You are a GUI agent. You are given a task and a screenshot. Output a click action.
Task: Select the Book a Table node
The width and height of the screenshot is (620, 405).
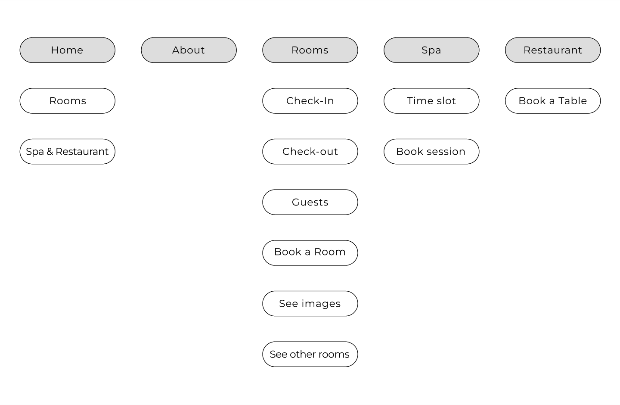[553, 101]
